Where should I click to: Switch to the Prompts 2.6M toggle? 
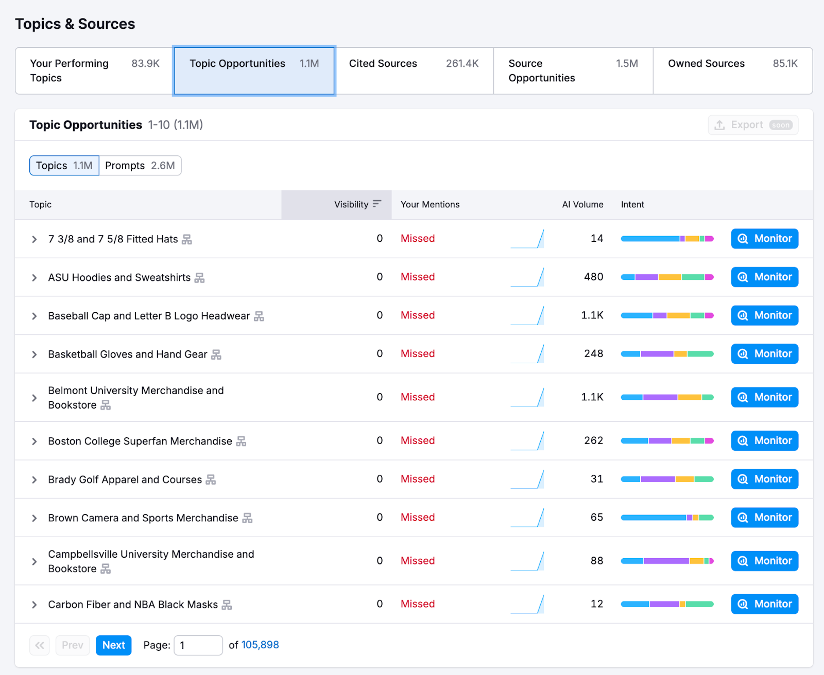[x=140, y=166]
